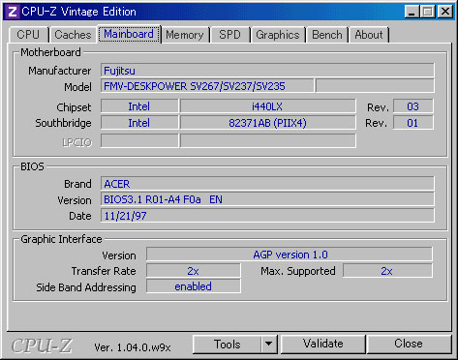Click the empty LPCIO model field
The image size is (458, 360).
267,141
